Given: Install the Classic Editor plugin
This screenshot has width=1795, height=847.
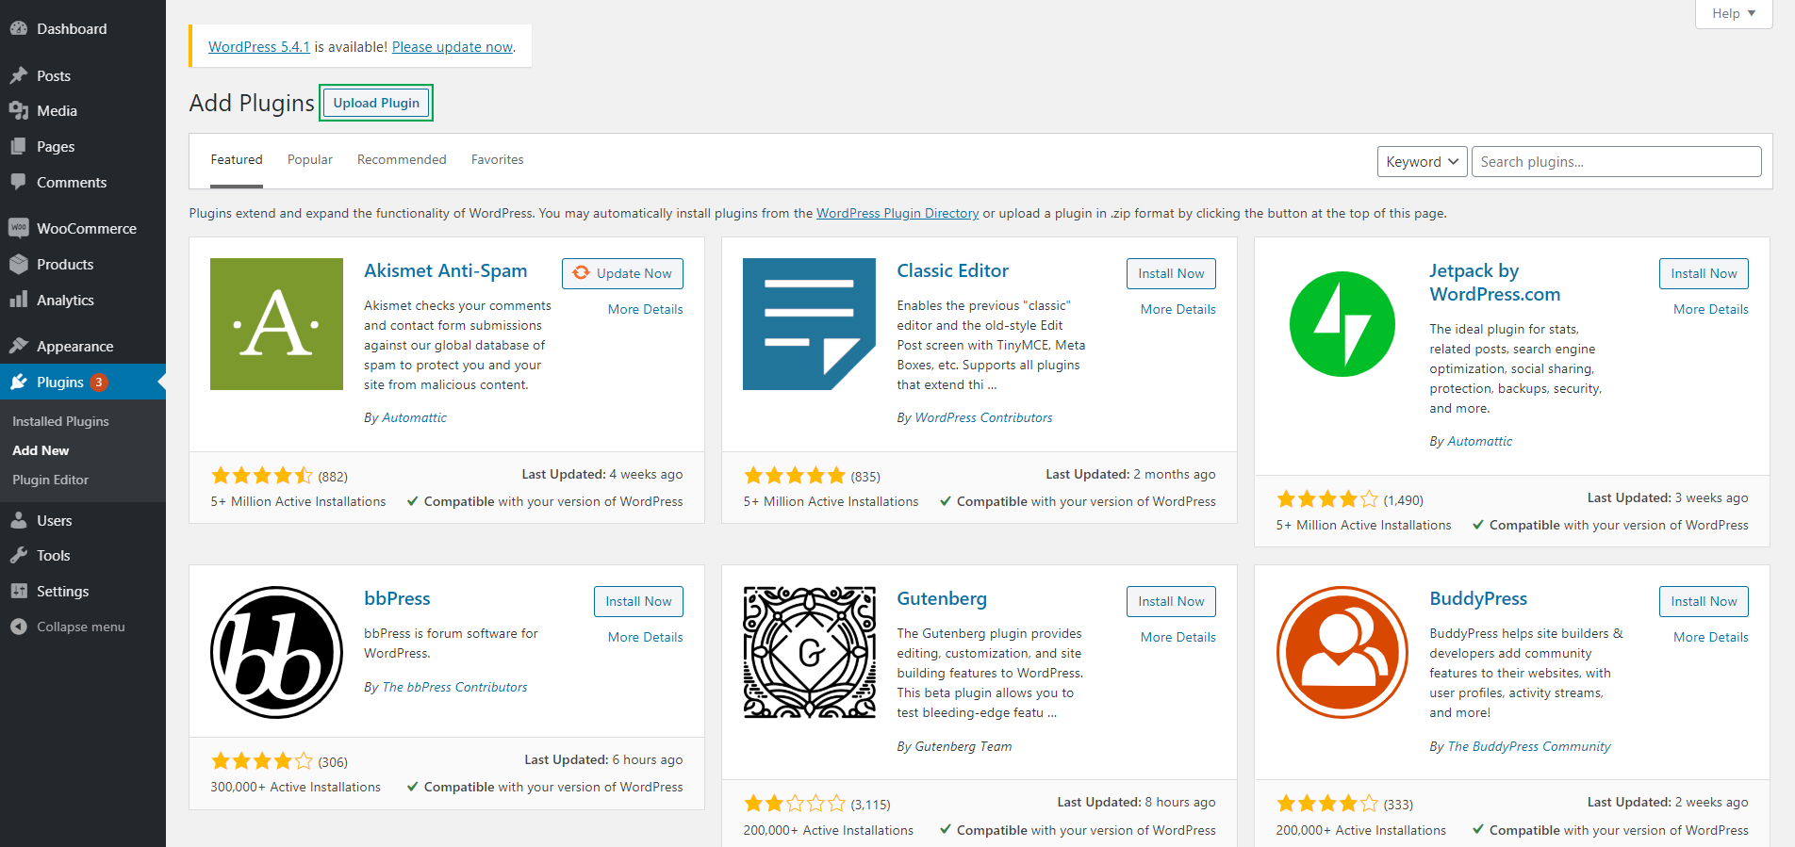Looking at the screenshot, I should click(x=1171, y=273).
